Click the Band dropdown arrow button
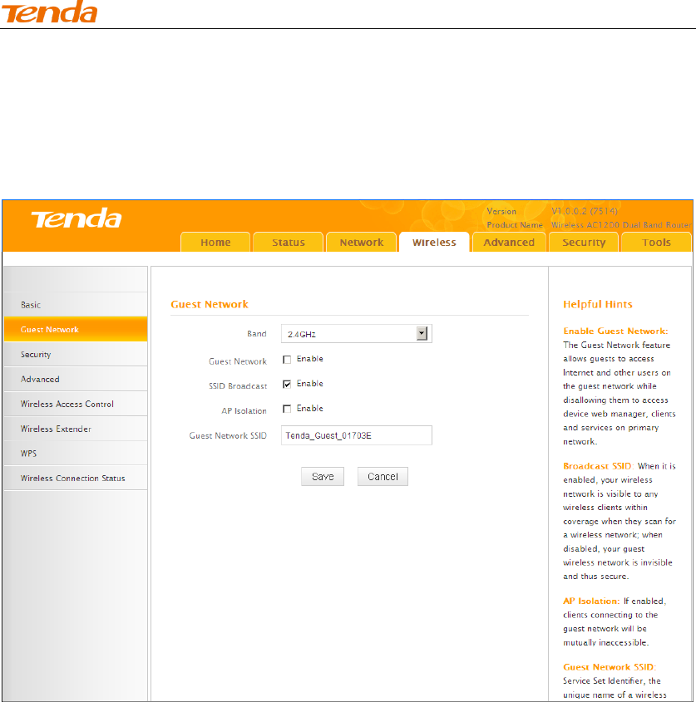The image size is (696, 702). click(422, 333)
